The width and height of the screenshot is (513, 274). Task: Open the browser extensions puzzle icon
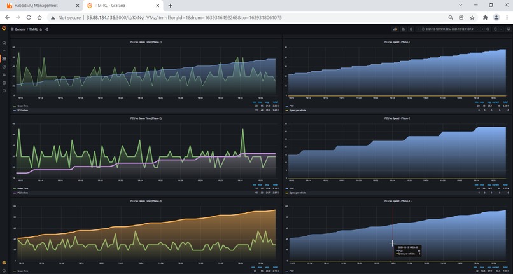point(486,18)
